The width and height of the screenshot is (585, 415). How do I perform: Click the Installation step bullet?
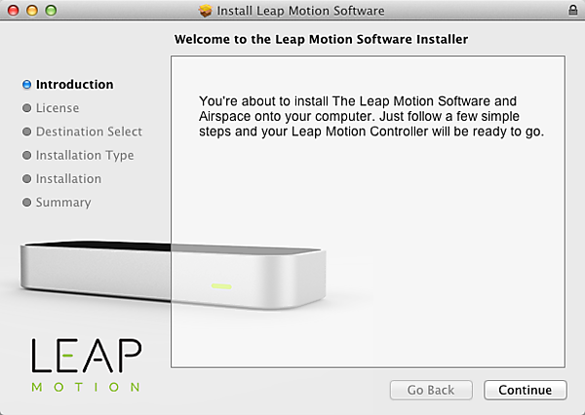pyautogui.click(x=27, y=178)
